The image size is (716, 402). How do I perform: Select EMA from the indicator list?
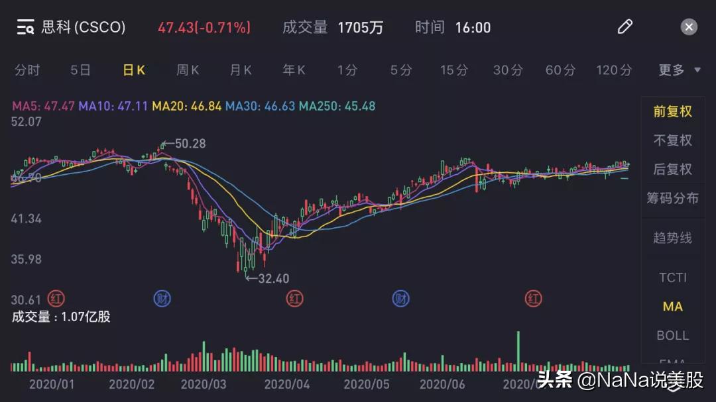(672, 364)
